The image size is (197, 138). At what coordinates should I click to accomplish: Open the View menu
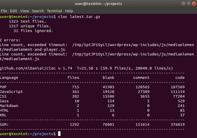click(24, 11)
